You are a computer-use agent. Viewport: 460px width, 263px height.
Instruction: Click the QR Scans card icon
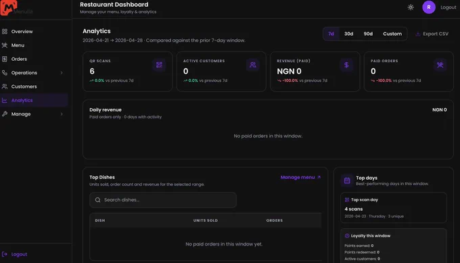159,65
